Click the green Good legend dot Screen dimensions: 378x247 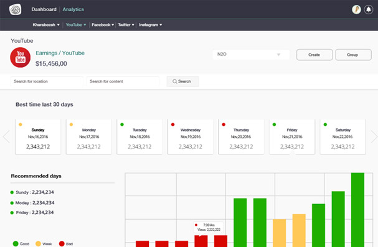coord(16,244)
